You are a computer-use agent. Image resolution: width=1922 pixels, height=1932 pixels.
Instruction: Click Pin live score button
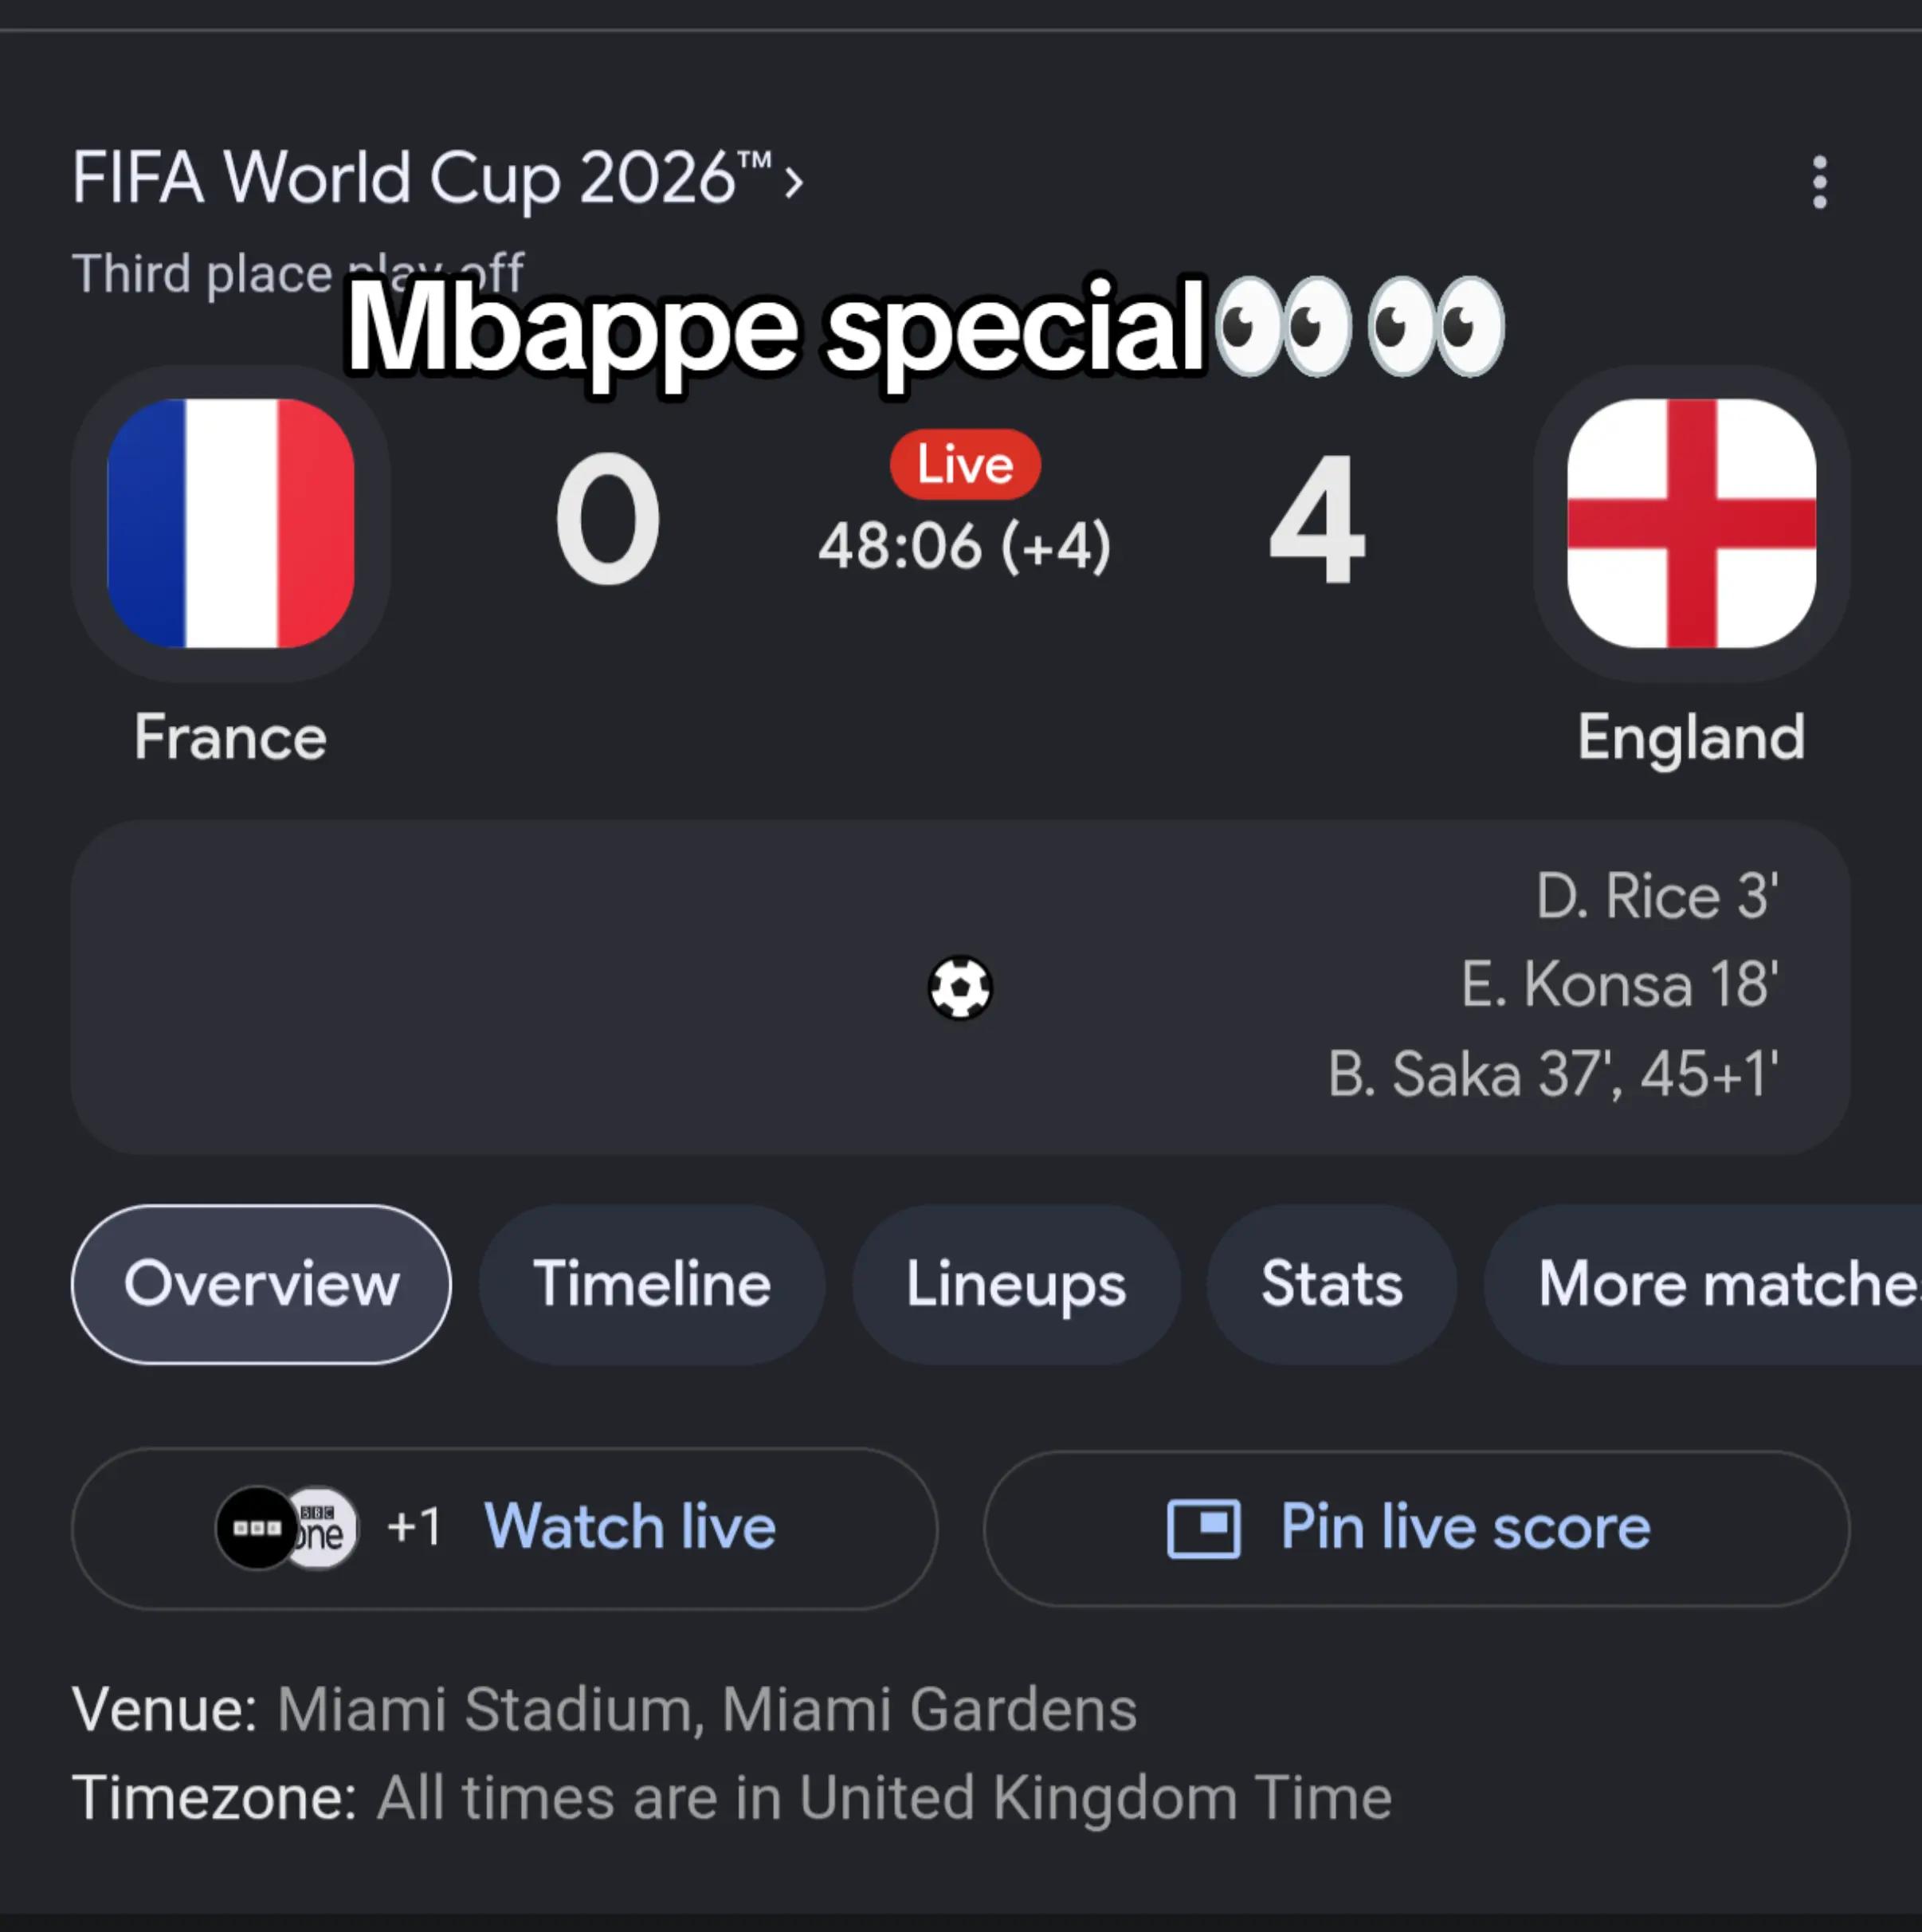(x=1417, y=1528)
